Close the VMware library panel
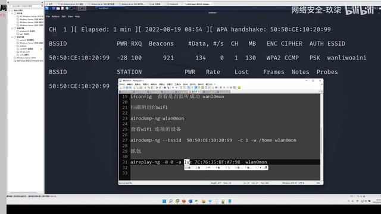Screen dimensions: 381x214 tap(42, 2)
